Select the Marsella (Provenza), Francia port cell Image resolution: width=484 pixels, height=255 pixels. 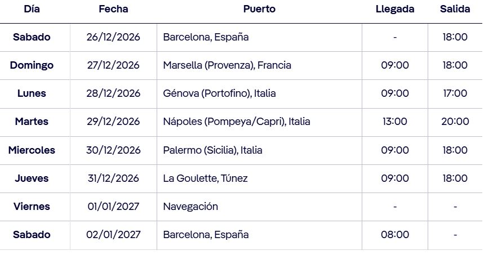227,65
